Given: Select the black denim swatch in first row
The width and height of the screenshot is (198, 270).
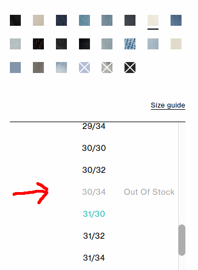Looking at the screenshot, I should 15,20.
